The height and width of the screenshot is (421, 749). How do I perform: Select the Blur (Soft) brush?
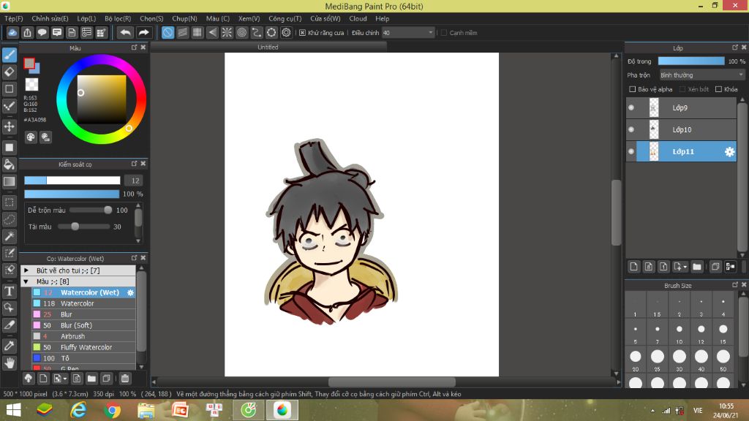pyautogui.click(x=83, y=325)
